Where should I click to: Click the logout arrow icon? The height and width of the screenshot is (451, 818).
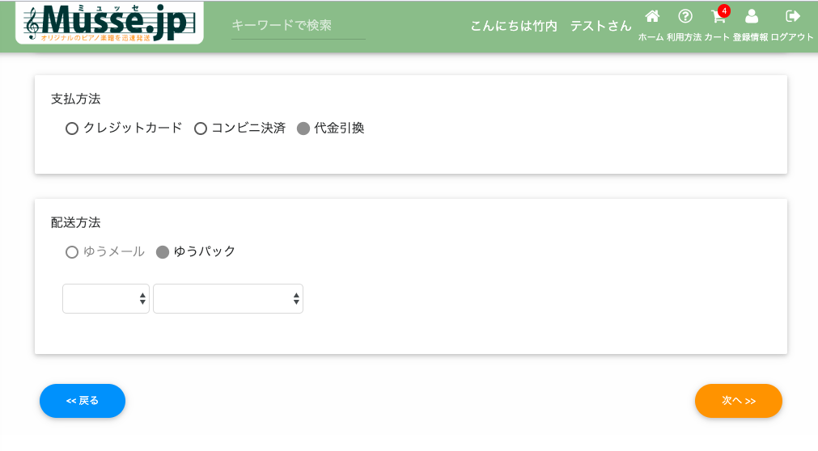[x=792, y=17]
